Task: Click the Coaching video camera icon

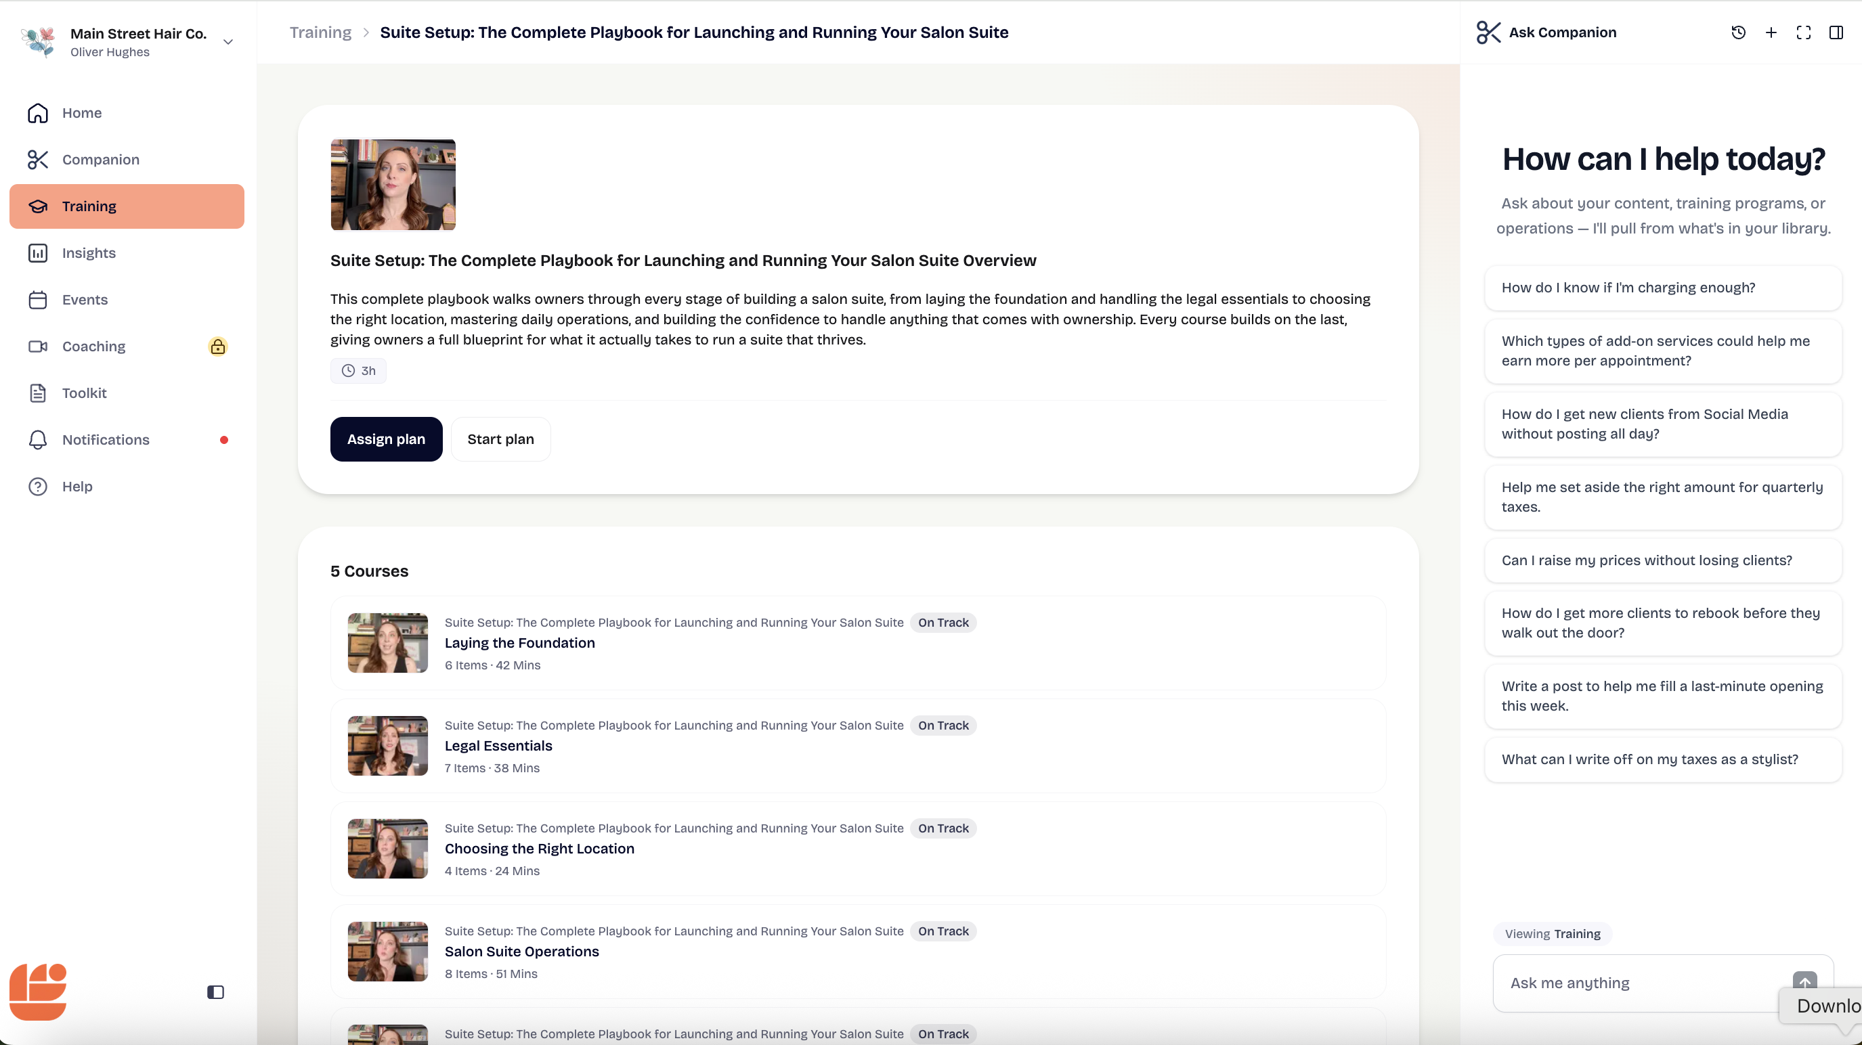Action: click(38, 347)
